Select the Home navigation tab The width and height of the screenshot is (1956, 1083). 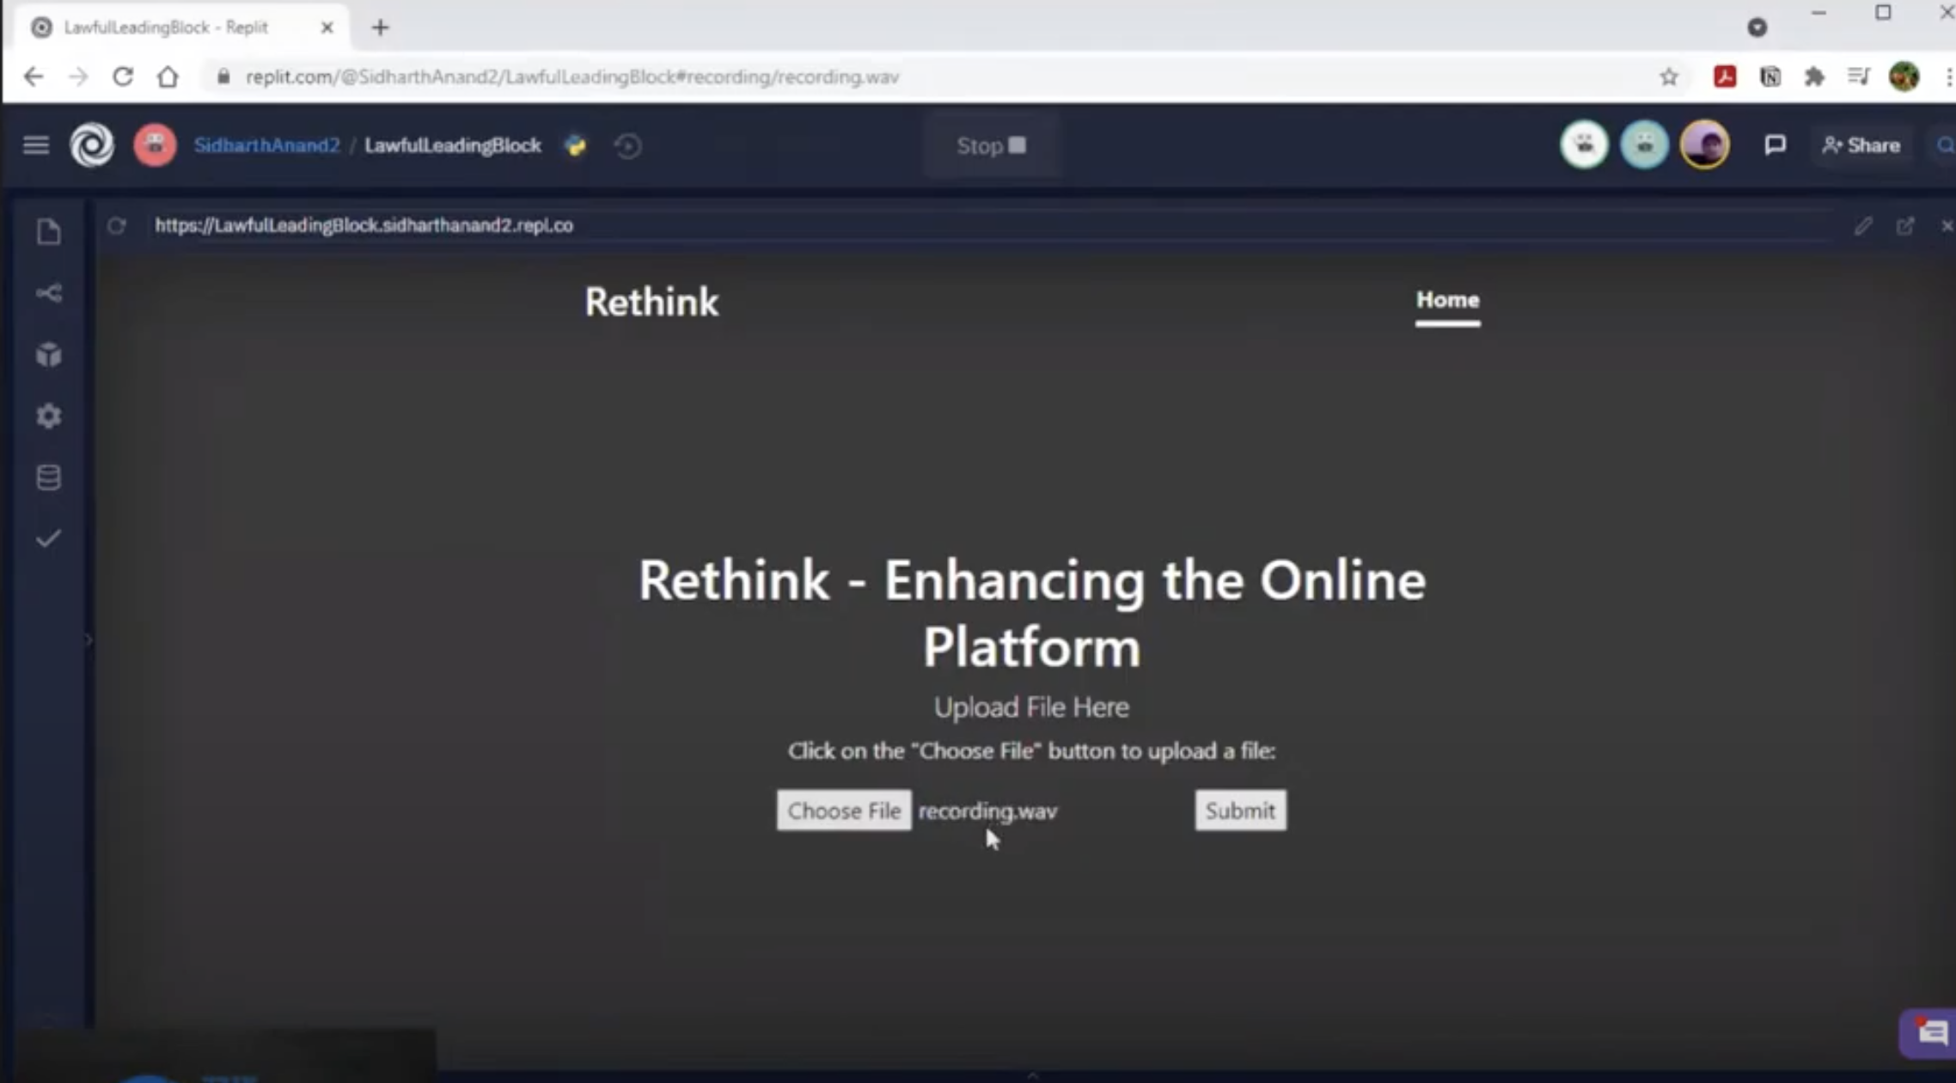pos(1447,300)
